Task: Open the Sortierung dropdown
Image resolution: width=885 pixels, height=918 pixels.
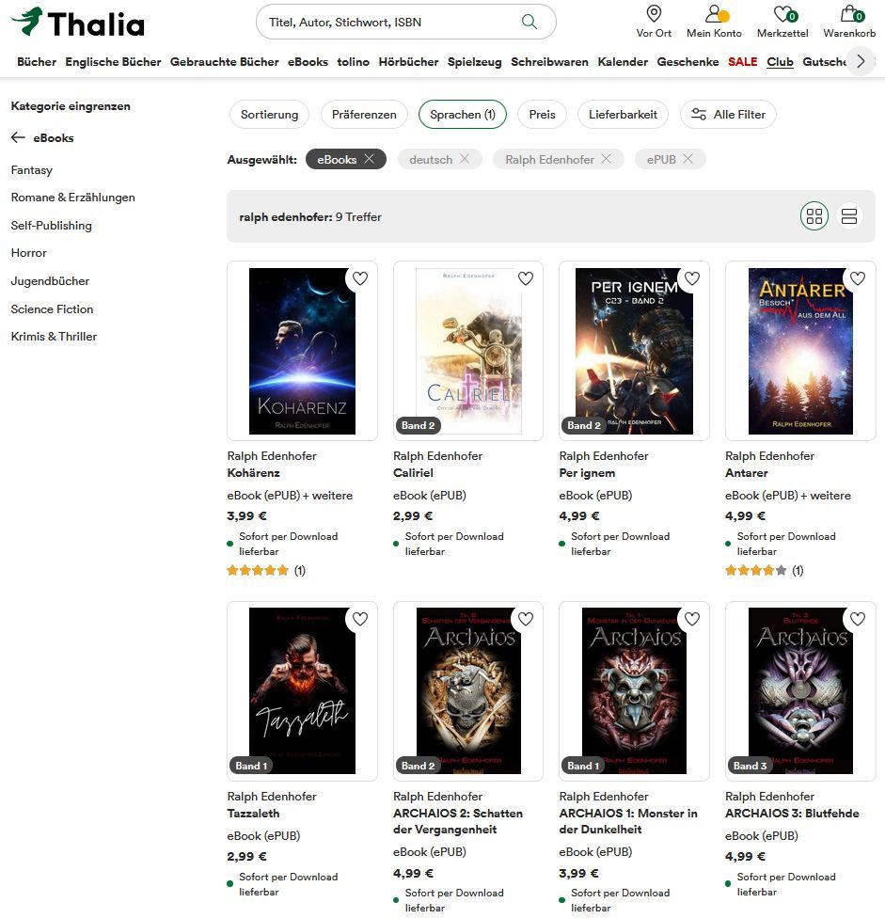Action: point(269,114)
